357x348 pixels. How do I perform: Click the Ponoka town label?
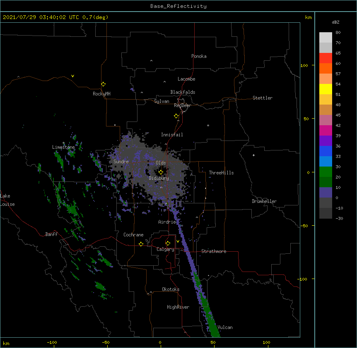point(199,56)
